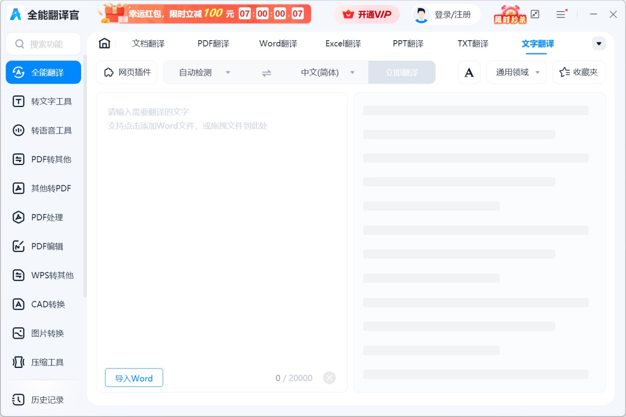626x417 pixels.
Task: Select the 转文字工具 sidebar icon
Action: pyautogui.click(x=43, y=101)
